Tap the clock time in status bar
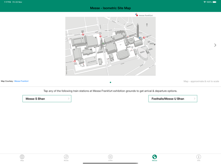 [8, 2]
